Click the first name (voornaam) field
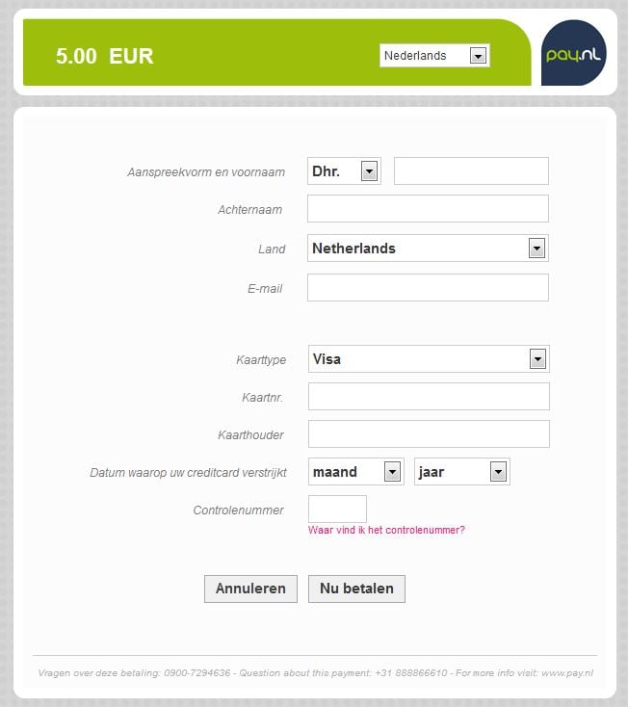 (x=471, y=170)
